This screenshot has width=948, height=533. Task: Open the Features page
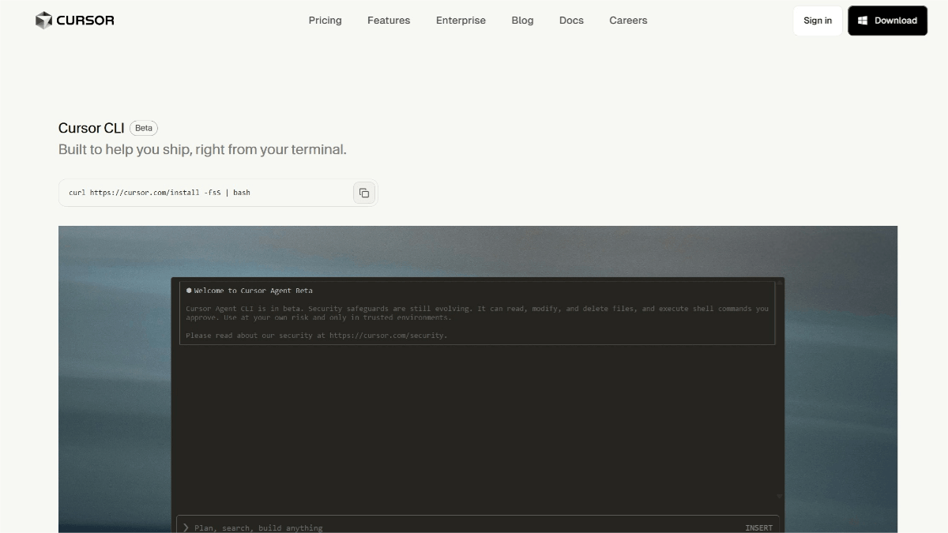(x=389, y=21)
